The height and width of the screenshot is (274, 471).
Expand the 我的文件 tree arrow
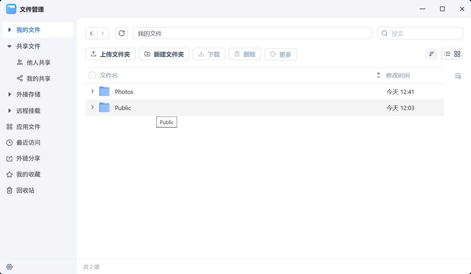[10, 30]
